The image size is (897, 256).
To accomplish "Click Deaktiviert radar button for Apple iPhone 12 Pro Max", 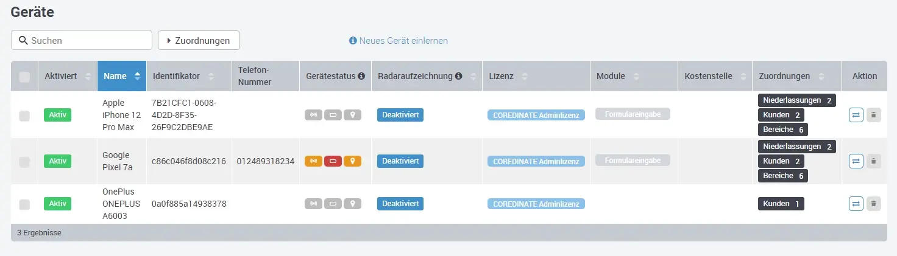I will tap(400, 115).
